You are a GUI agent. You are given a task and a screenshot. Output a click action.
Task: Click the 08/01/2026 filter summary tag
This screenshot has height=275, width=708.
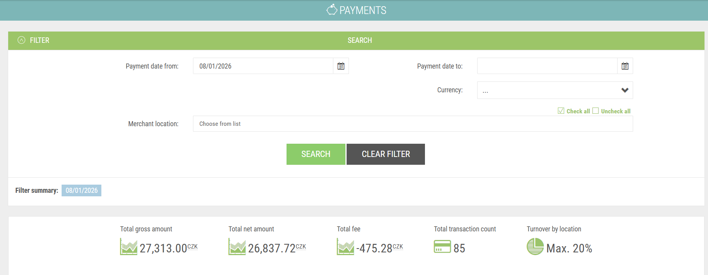81,190
